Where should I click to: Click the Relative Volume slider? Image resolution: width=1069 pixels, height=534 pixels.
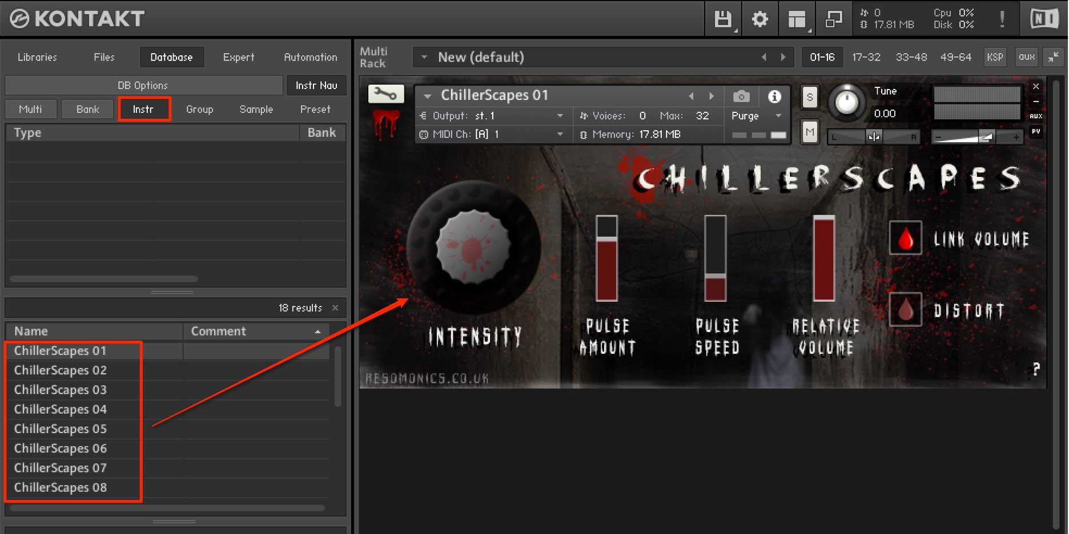coord(823,258)
